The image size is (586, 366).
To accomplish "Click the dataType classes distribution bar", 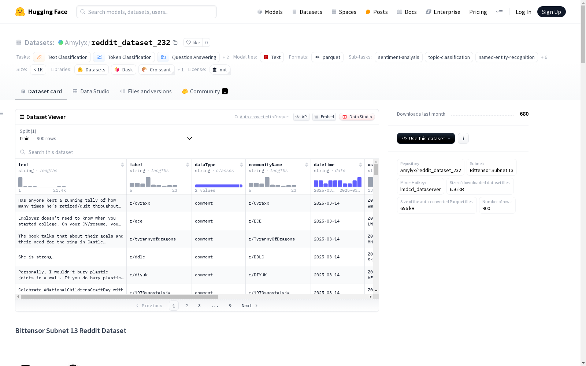I will pyautogui.click(x=219, y=186).
